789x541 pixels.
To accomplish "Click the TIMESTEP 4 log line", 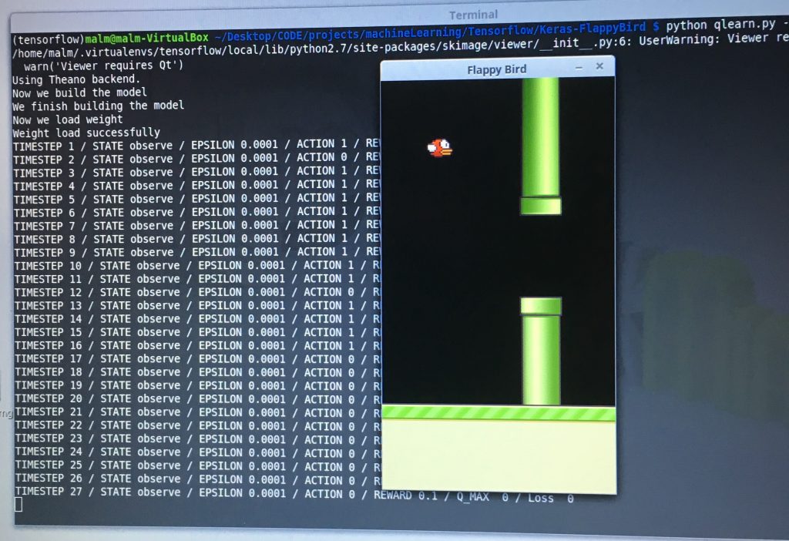I will tap(196, 186).
